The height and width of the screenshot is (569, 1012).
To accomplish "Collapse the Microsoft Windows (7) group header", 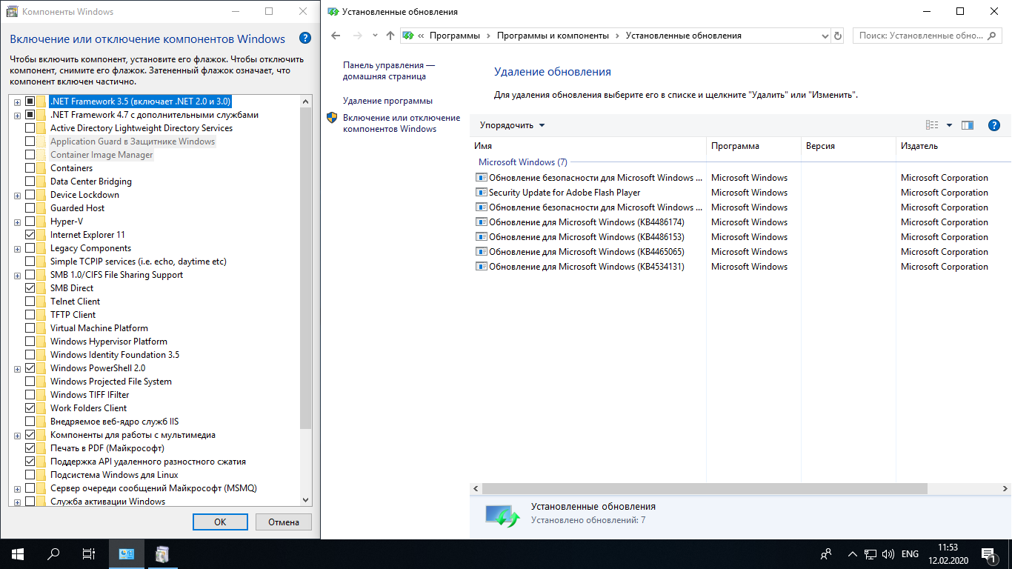I will 522,162.
